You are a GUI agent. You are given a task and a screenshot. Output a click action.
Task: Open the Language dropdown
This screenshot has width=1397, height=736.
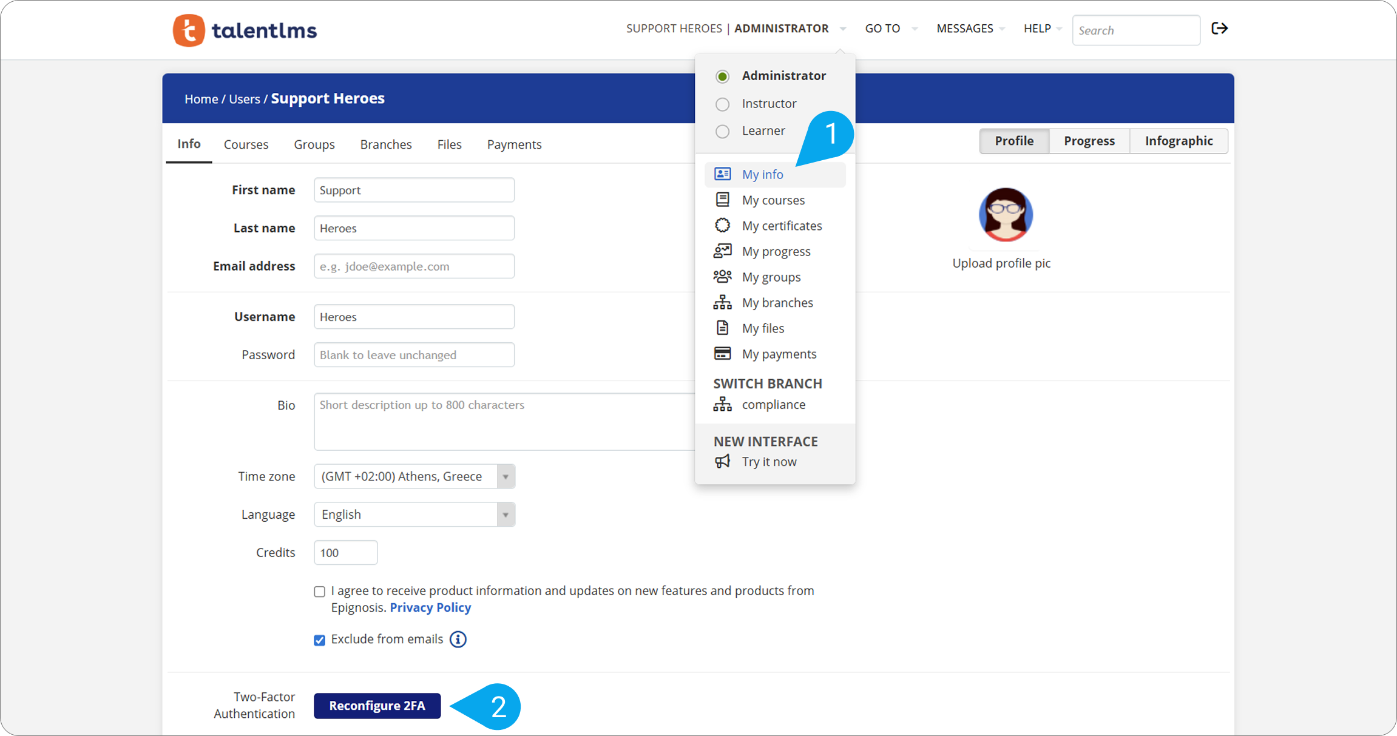[x=414, y=515]
